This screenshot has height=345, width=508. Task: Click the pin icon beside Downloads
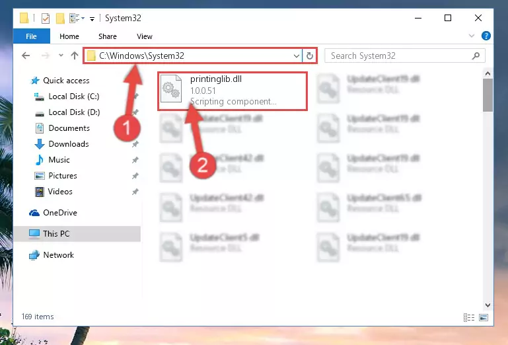point(135,144)
